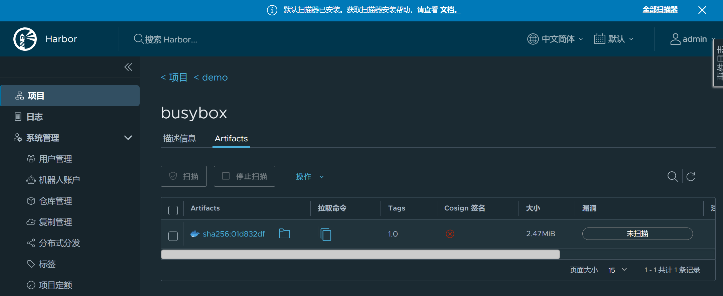Click the 系统管理 gear-user icon
723x296 pixels.
point(18,138)
